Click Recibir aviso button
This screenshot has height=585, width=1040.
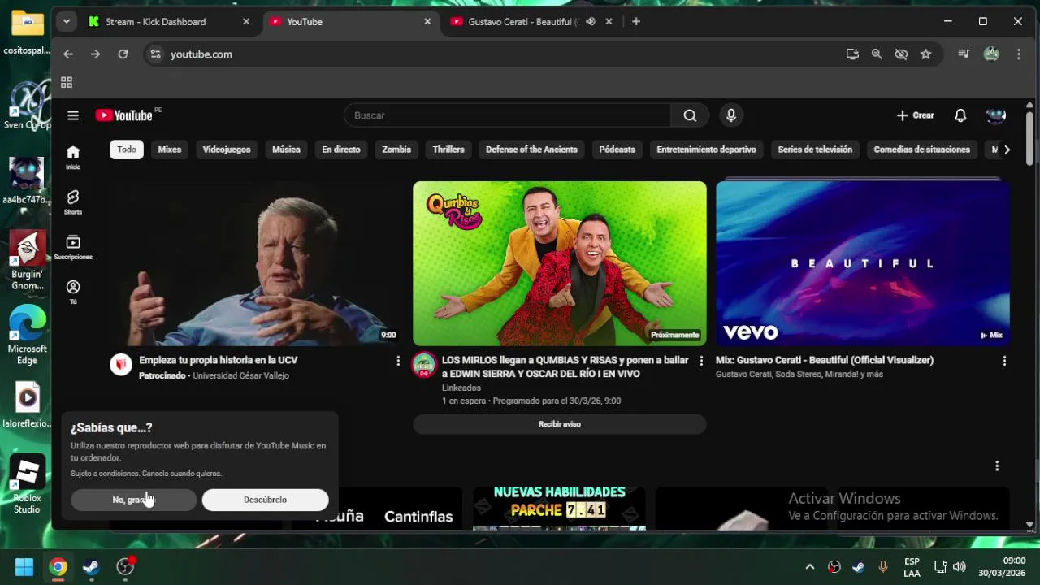tap(560, 424)
